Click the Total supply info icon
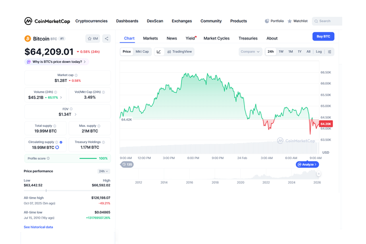 (55, 126)
